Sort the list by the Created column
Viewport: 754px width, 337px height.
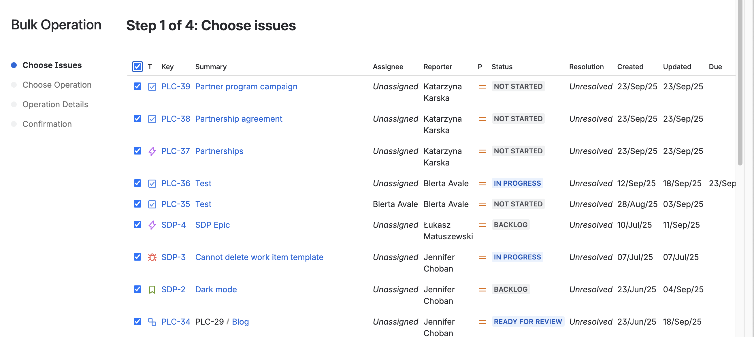click(x=630, y=67)
